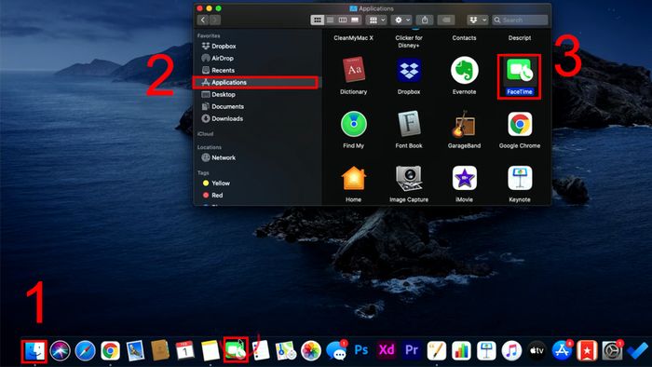
Task: Select the Evernote application icon
Action: point(464,70)
